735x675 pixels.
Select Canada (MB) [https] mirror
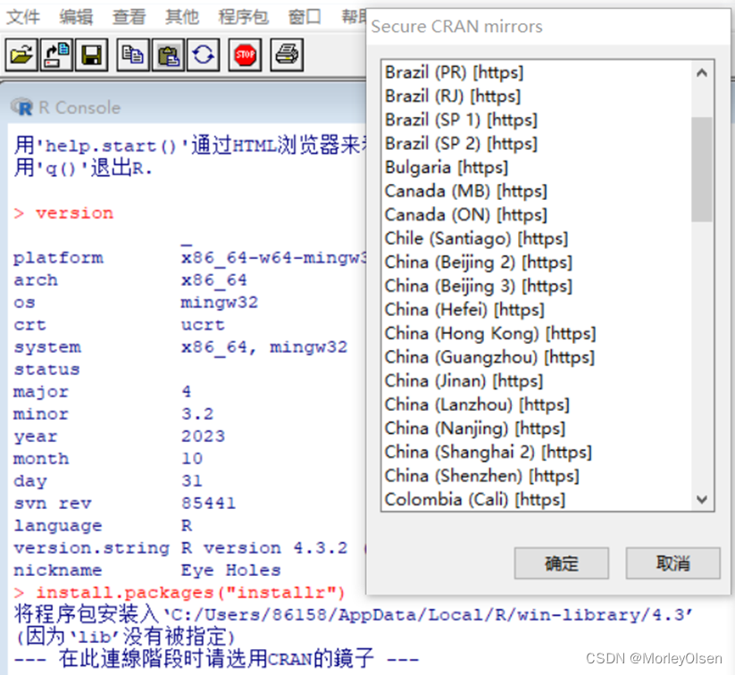tap(536, 191)
